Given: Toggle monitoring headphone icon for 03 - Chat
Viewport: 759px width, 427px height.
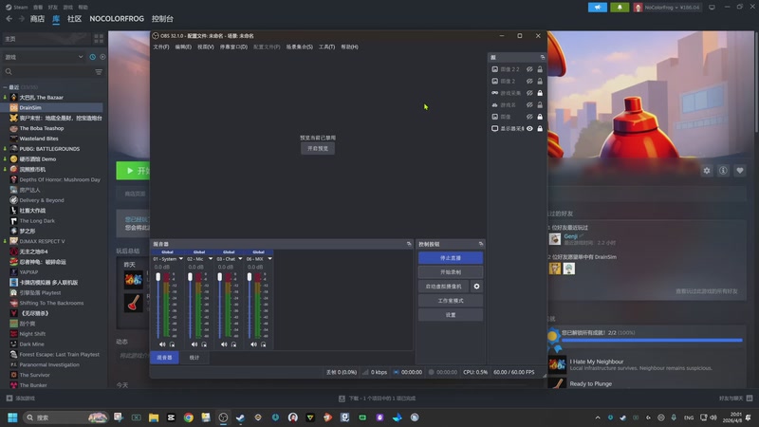Looking at the screenshot, I should point(233,344).
